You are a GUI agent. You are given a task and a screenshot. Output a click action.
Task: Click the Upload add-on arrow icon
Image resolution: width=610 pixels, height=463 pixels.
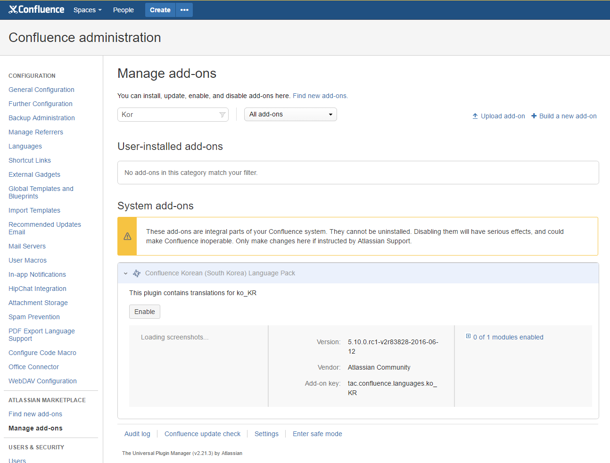click(x=475, y=116)
